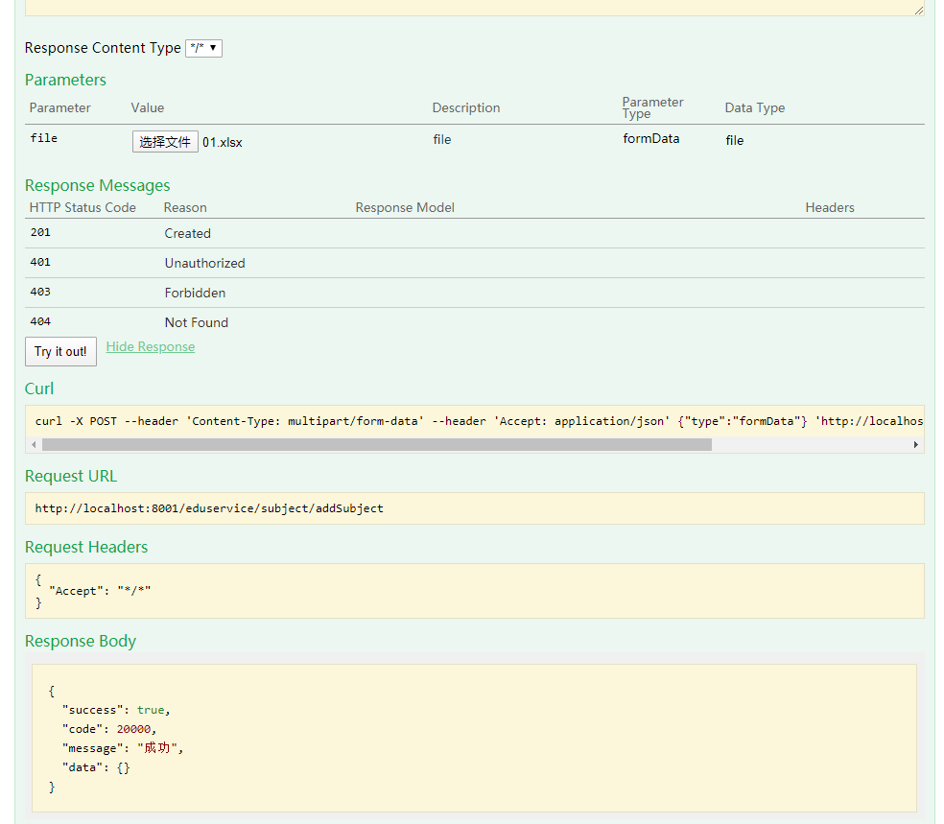Click the HTTP Status Code column header
944x824 pixels.
83,207
